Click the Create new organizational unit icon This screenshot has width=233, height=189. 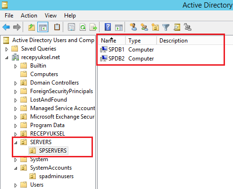pos(155,27)
